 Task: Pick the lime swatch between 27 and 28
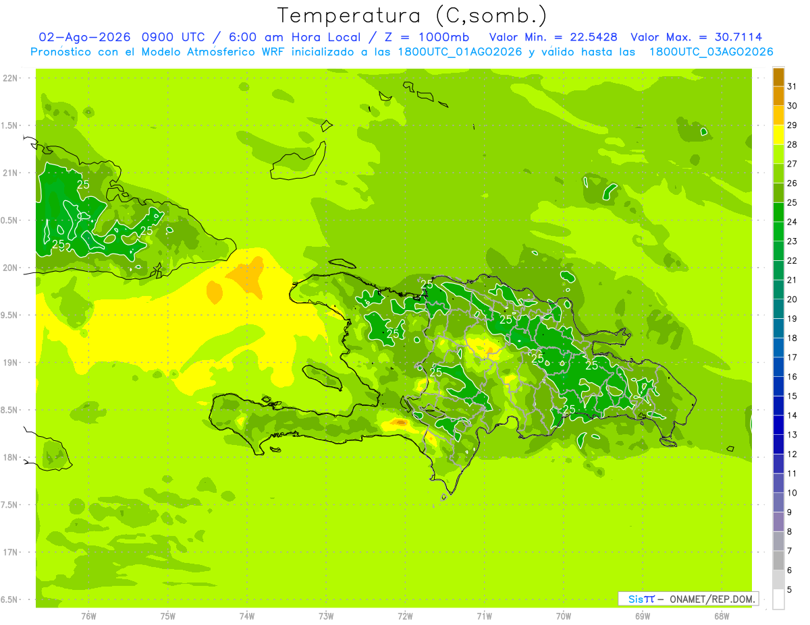coord(779,154)
